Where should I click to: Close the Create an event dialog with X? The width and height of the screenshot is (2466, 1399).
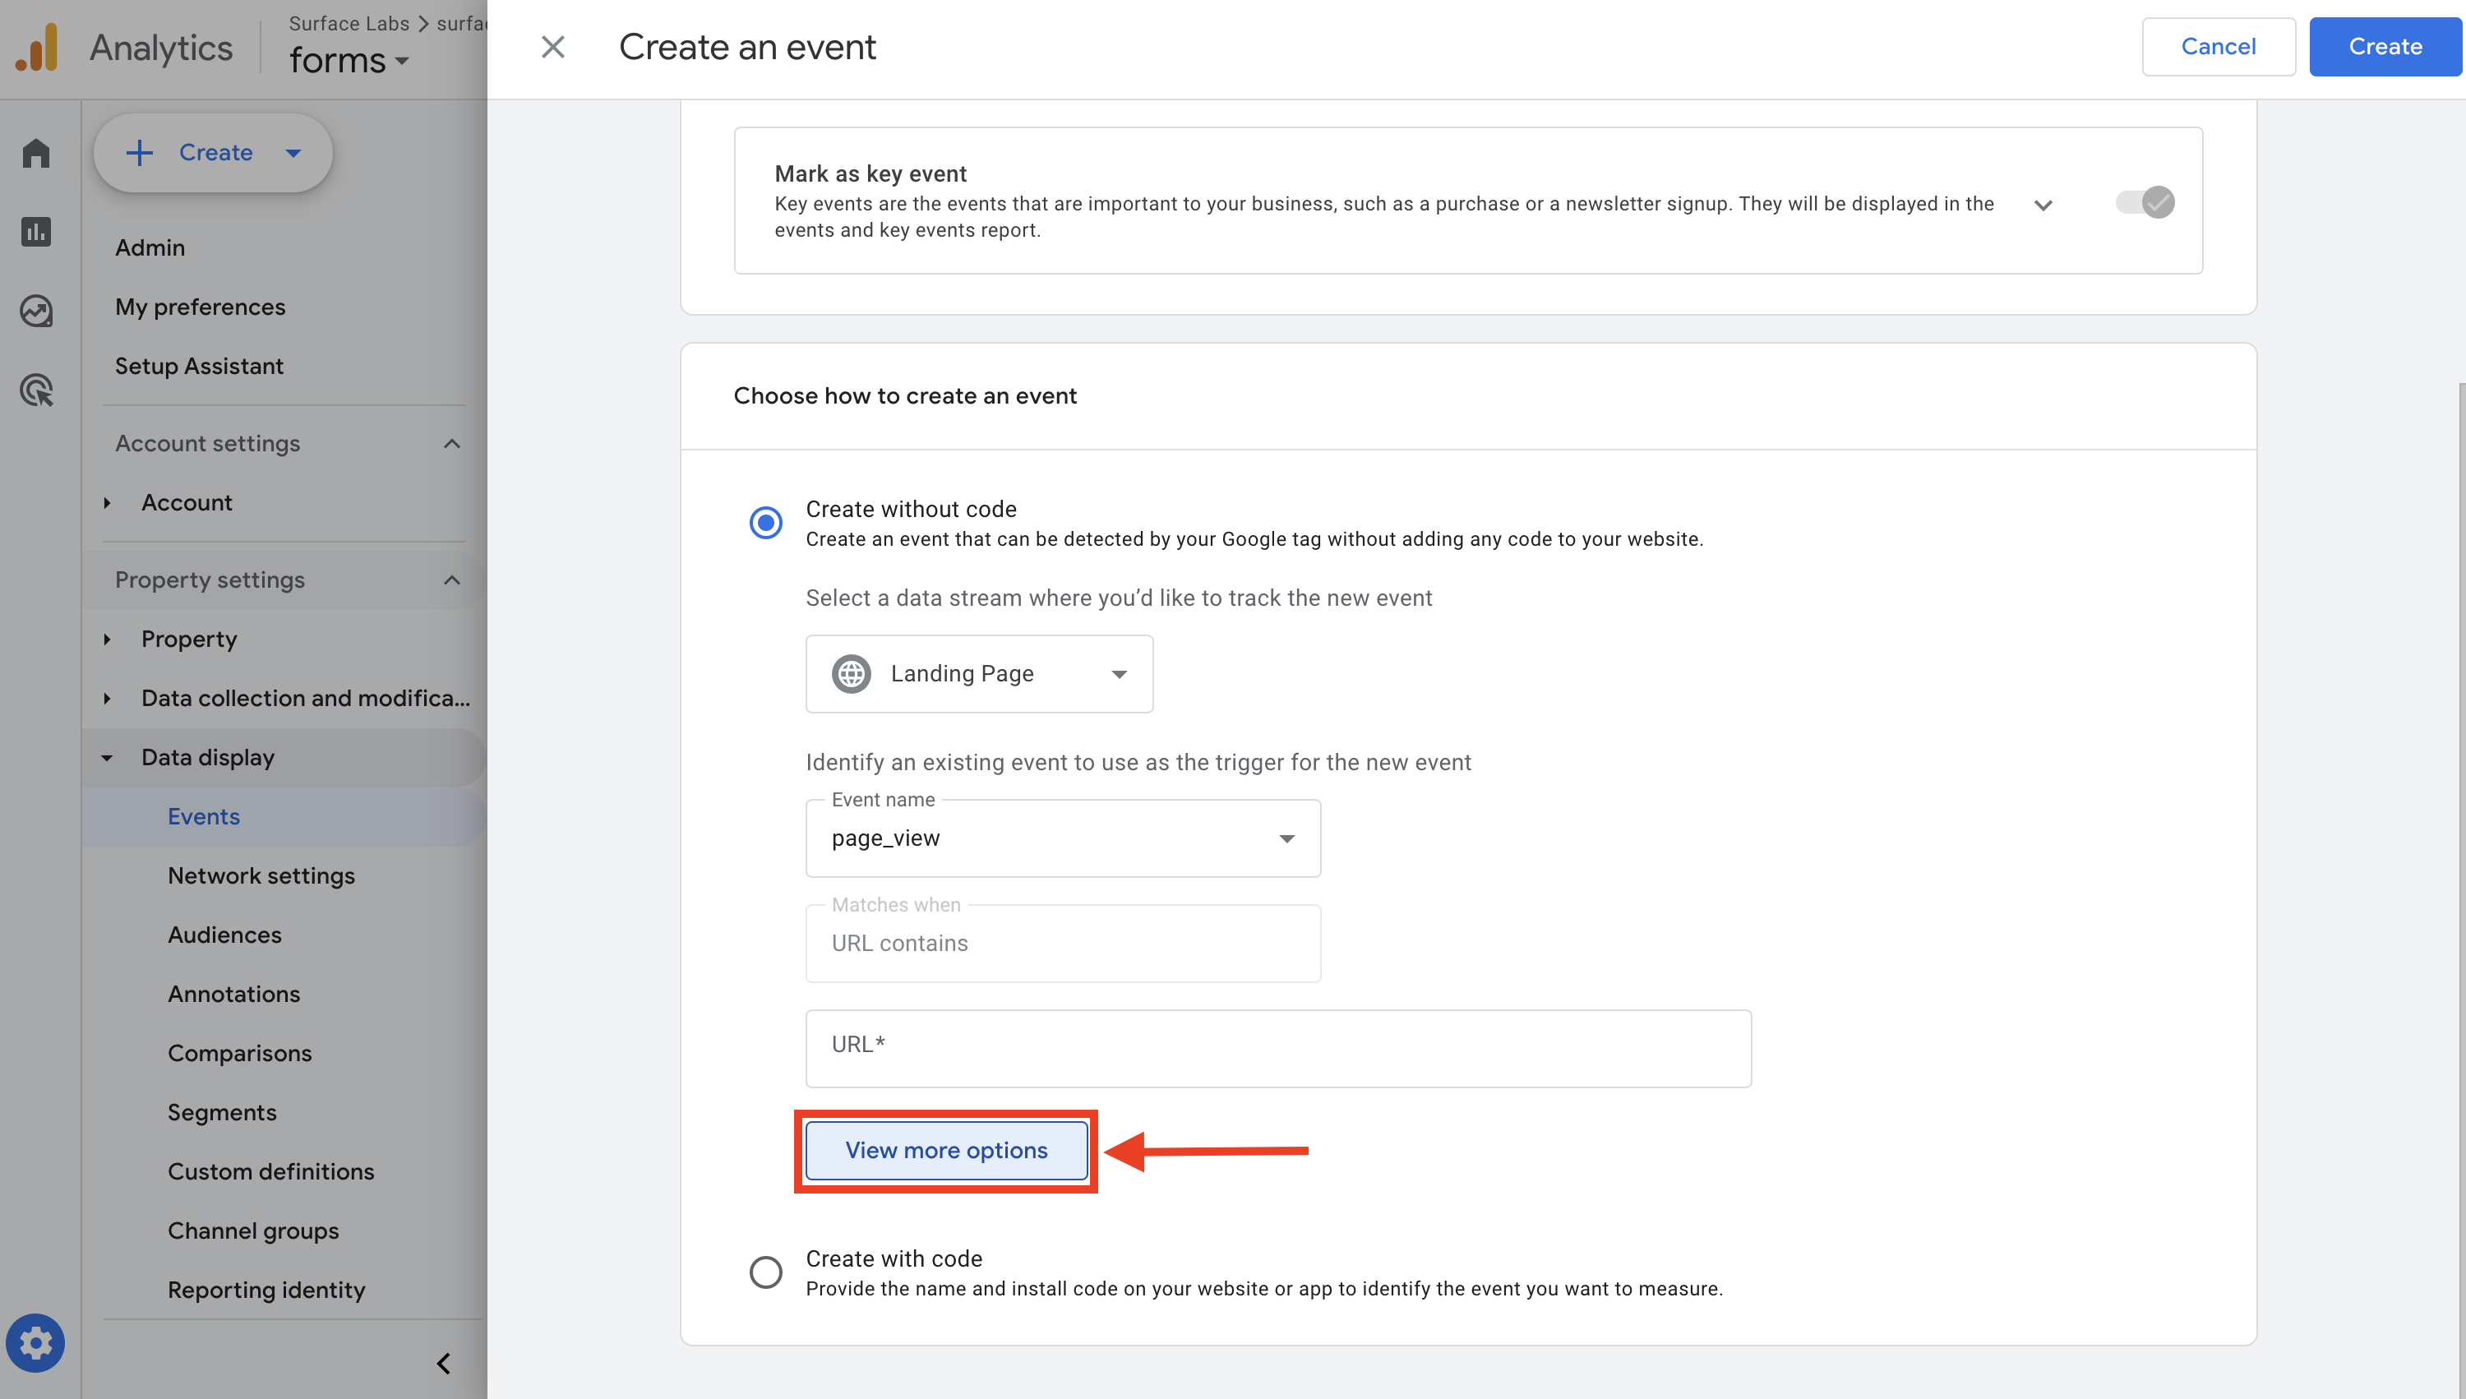tap(553, 46)
